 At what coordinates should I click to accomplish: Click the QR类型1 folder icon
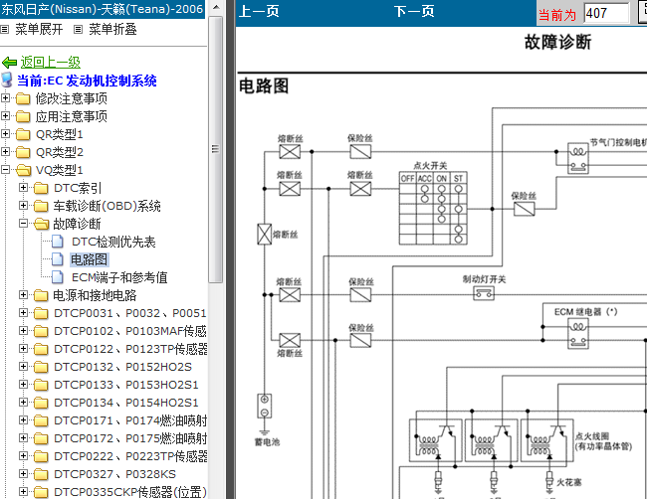pos(23,134)
